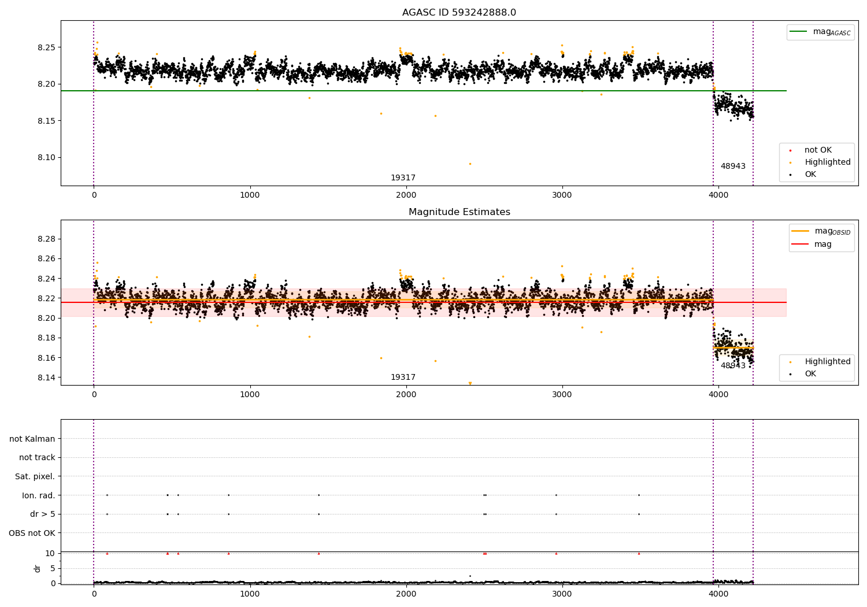Click 'Highlighted' legend entry in middle plot
This screenshot has width=867, height=607.
827,362
